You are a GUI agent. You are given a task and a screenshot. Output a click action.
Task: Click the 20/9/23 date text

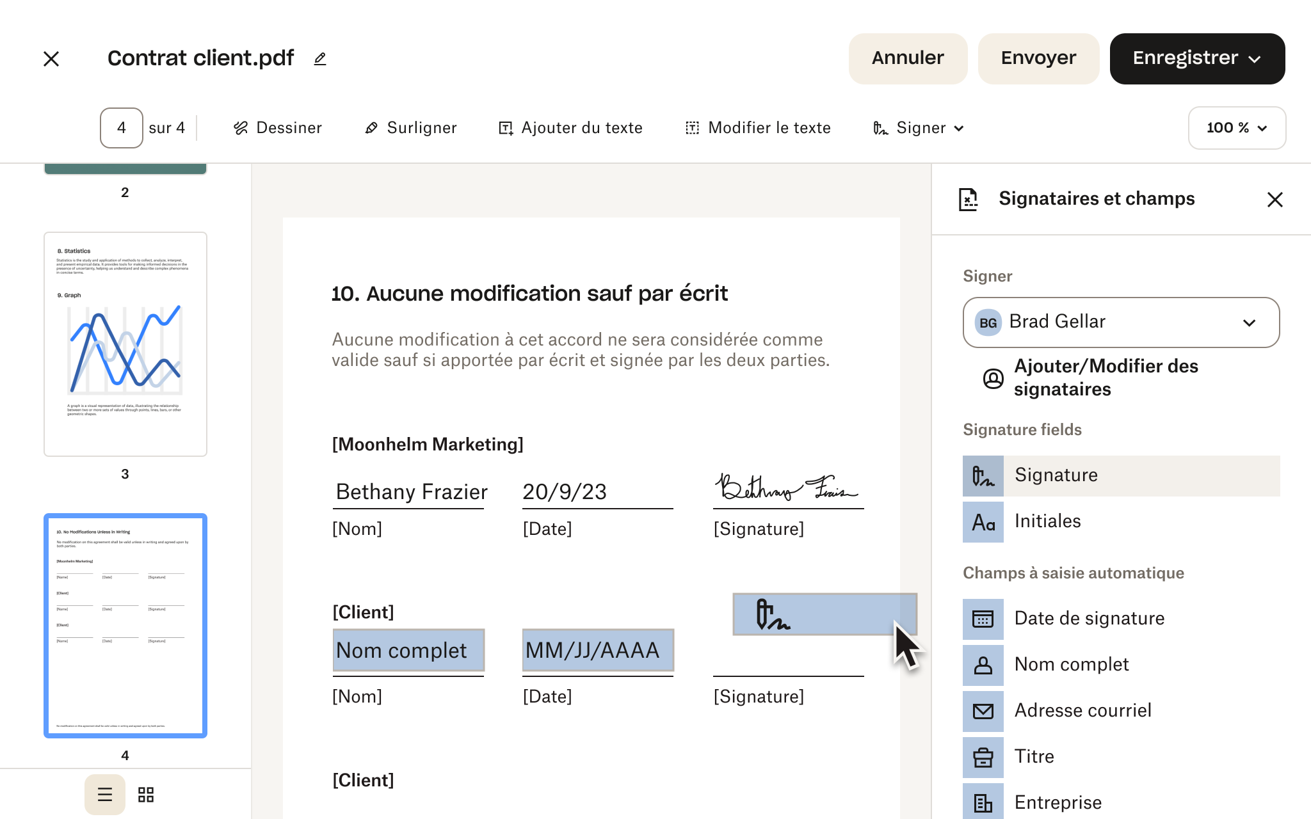[x=565, y=491]
